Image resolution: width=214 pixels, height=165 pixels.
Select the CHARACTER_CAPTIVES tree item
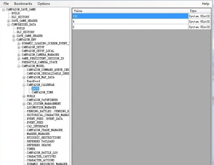(42, 156)
